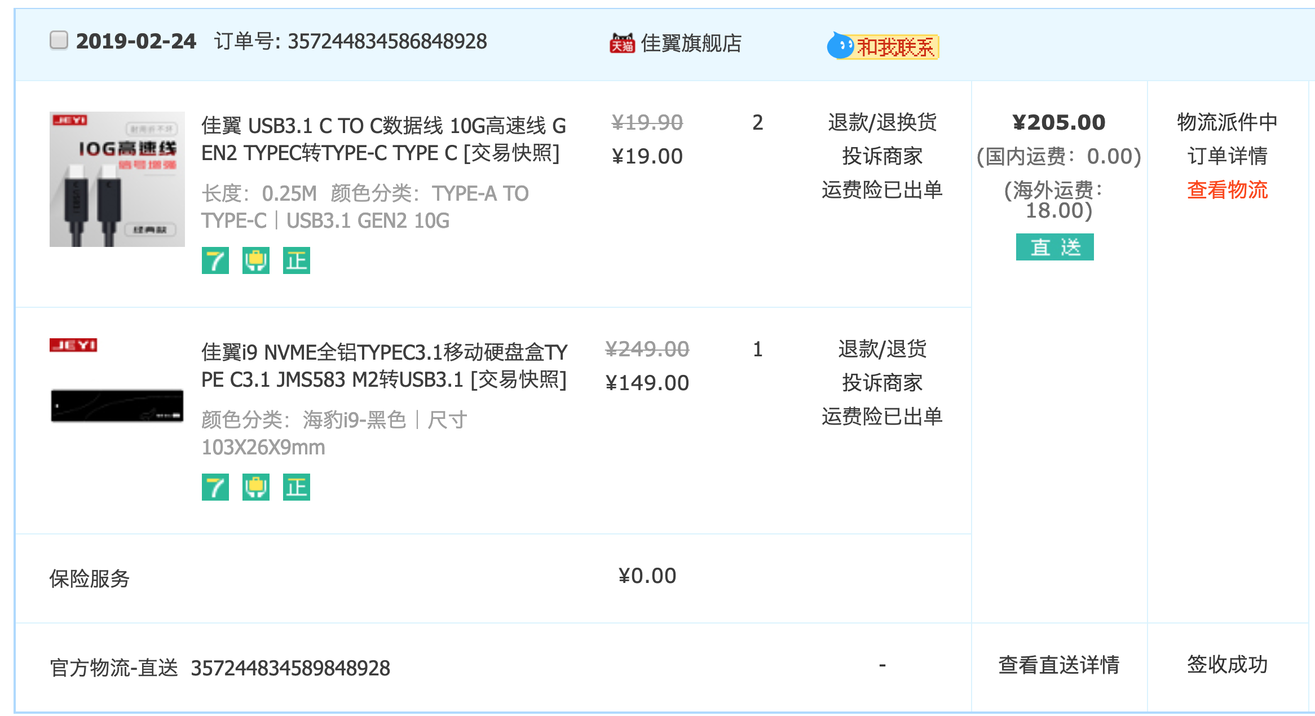1315x716 pixels.
Task: Open the 10G高速线 cable product thumbnail
Action: point(117,179)
